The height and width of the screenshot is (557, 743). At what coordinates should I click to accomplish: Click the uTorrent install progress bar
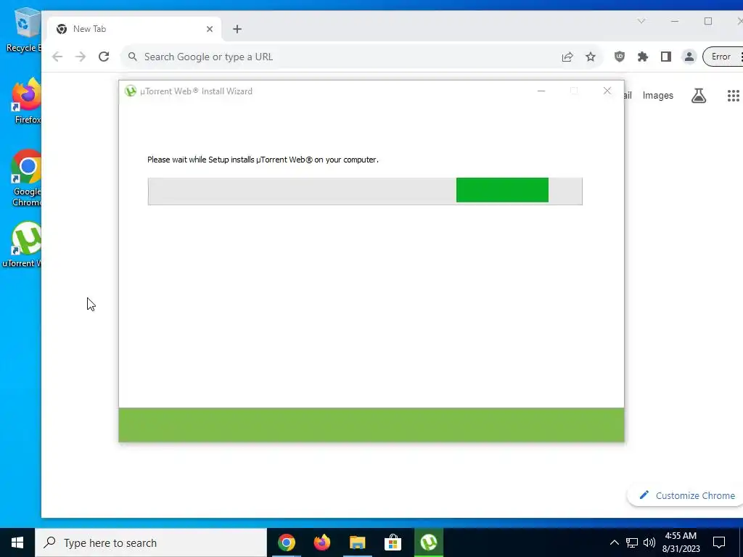pos(365,191)
